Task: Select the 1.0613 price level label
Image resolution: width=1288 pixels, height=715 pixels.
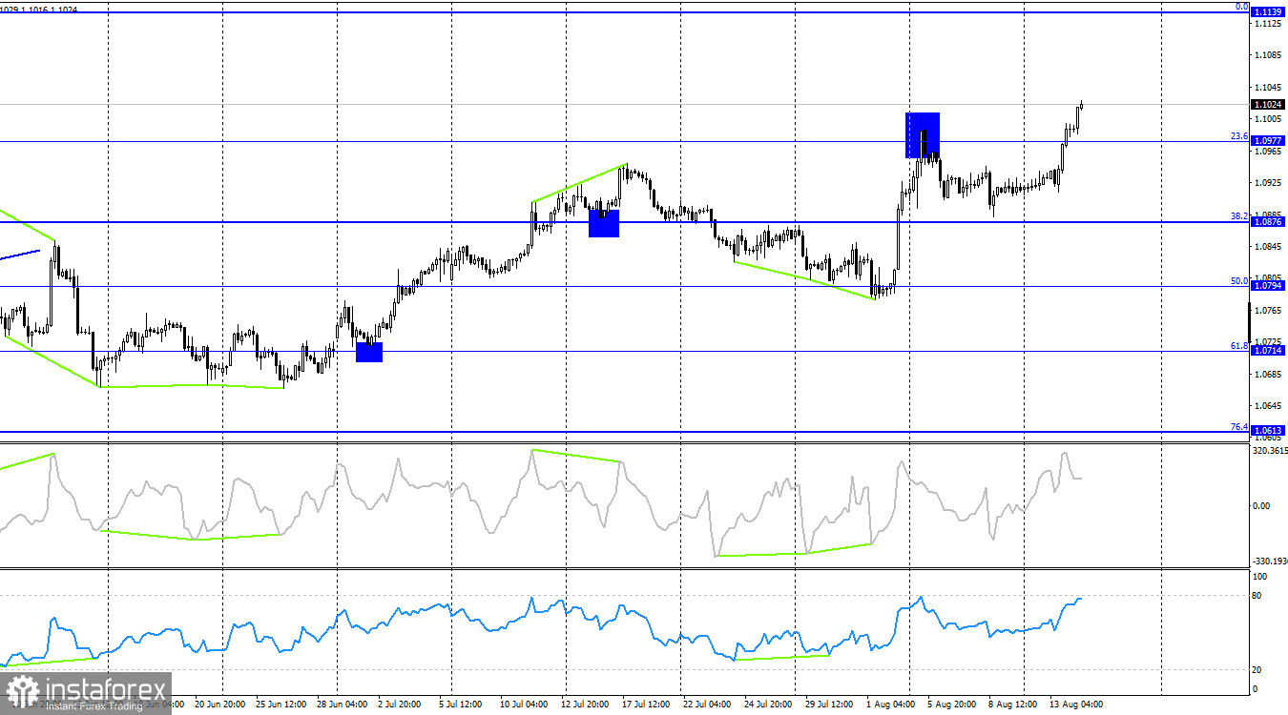Action: tap(1267, 431)
